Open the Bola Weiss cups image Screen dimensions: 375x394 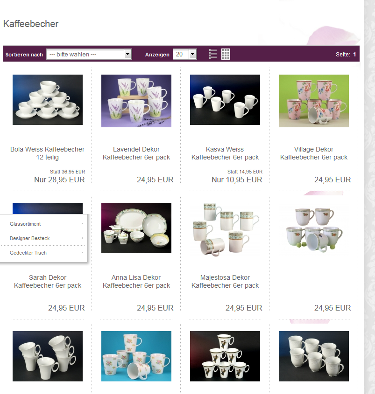(x=48, y=100)
